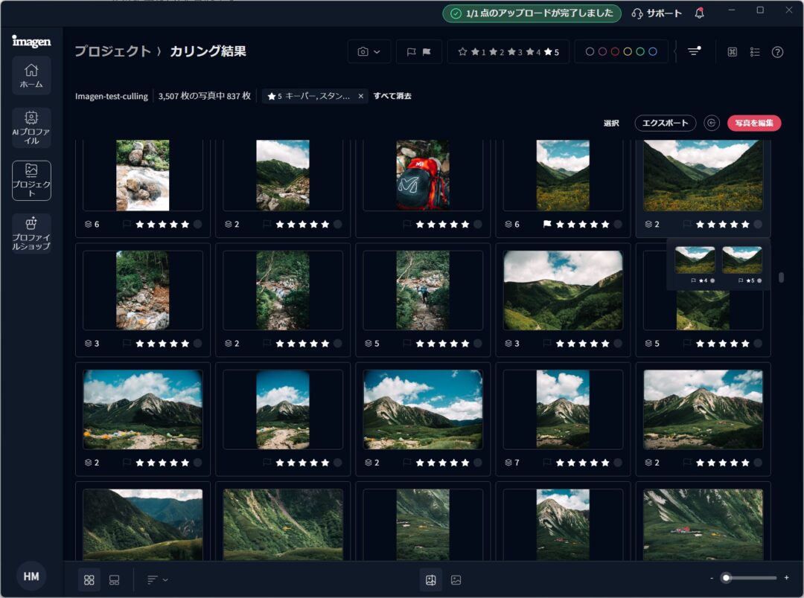The height and width of the screenshot is (598, 804).
Task: Go to the Profile Shop
Action: (x=31, y=233)
